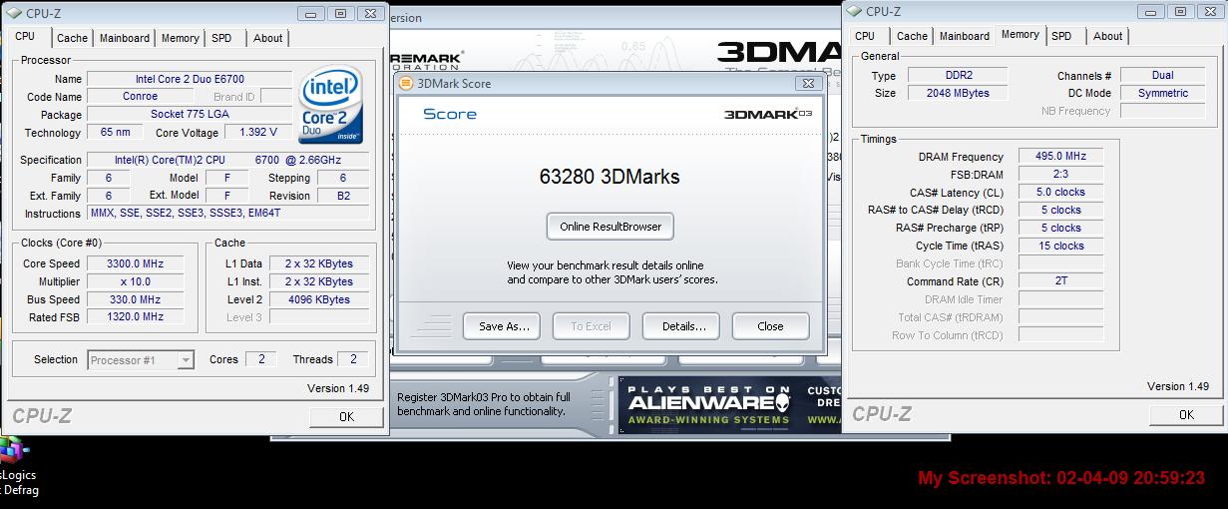Screen dimensions: 1228x509
Task: Click the CAS# Latency 5.0 clocks value
Action: [1061, 192]
